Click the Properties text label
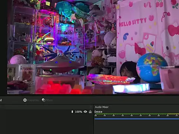The image size is (179, 134). 33,100
